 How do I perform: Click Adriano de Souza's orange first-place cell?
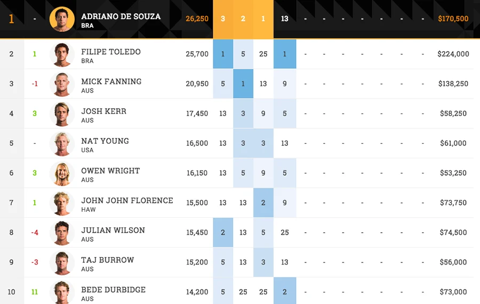263,19
